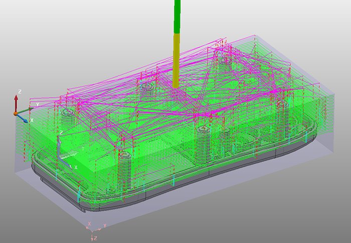
Task: Click the white X label of the on-part coordinate system
Action: 76,167
